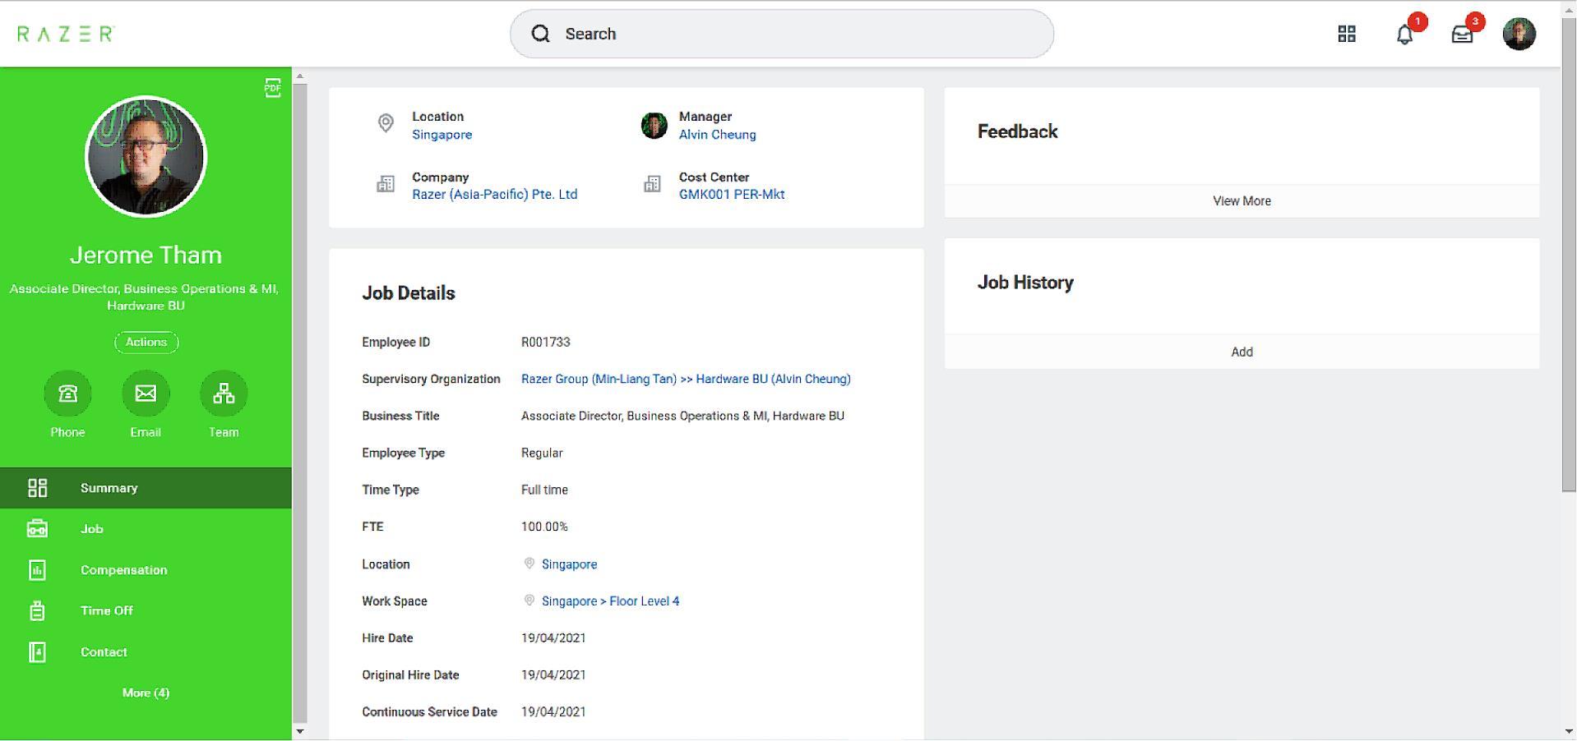Open the user account avatar menu
This screenshot has height=741, width=1577.
pyautogui.click(x=1519, y=34)
